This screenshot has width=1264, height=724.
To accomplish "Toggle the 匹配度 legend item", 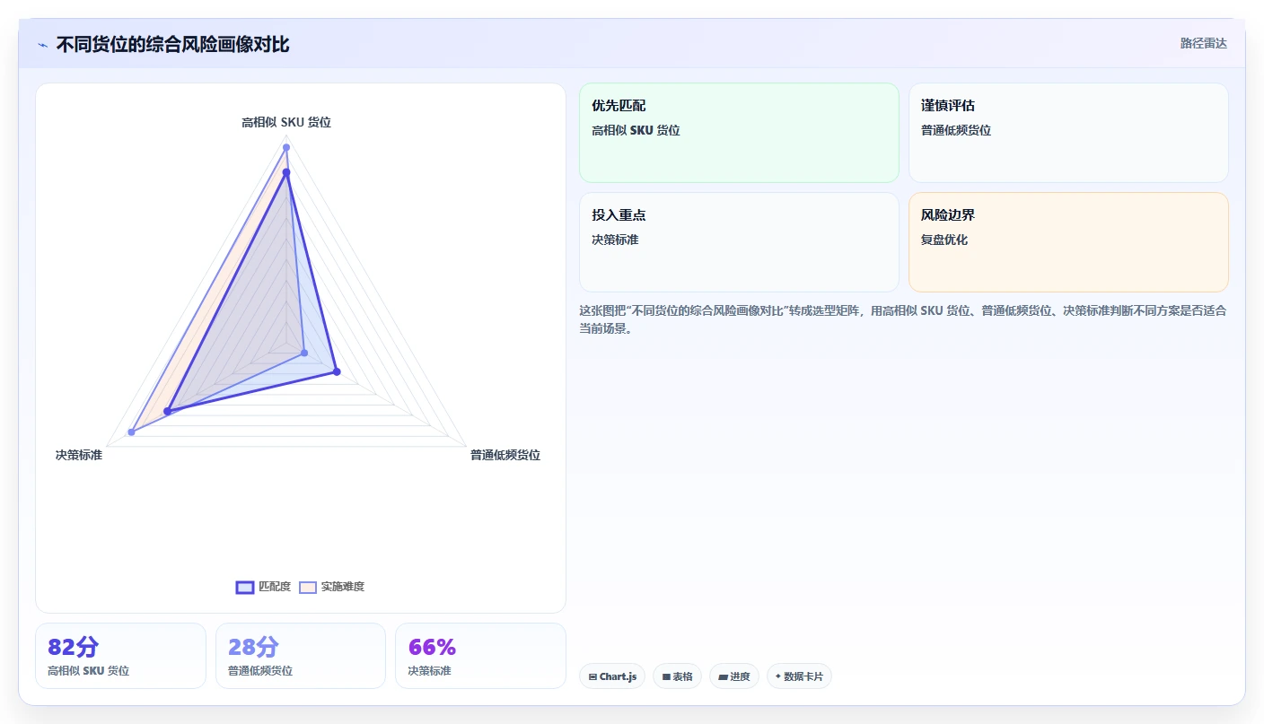I will click(263, 587).
